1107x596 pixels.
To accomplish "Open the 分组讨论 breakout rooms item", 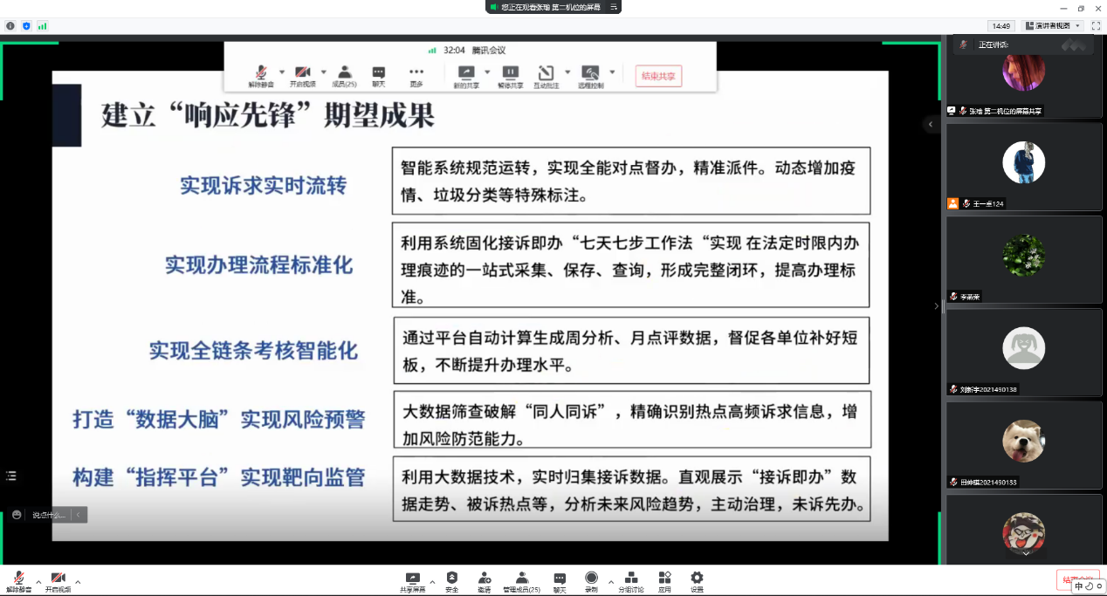I will click(x=631, y=580).
